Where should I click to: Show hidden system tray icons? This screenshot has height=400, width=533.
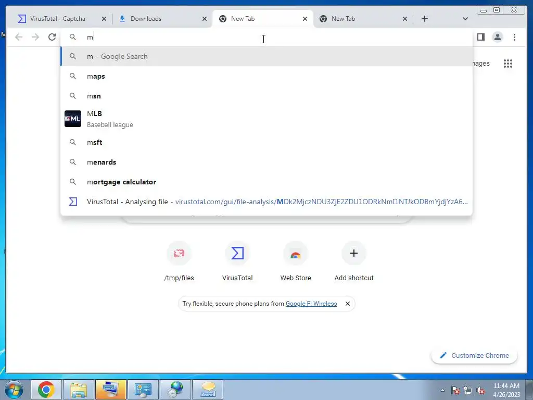(442, 390)
